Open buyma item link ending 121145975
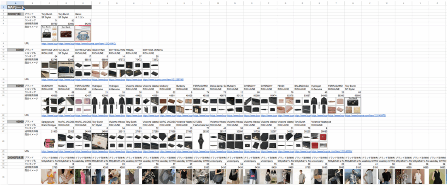Image resolution: width=447 pixels, height=185 pixels. coord(365,116)
